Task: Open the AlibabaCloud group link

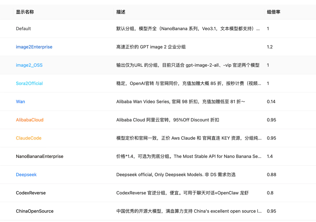Action: (x=29, y=120)
